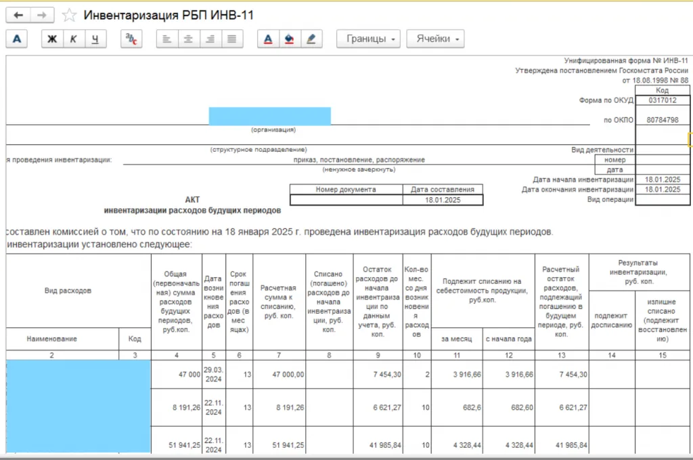Click the Расчетная сумма к списанию header
Screen dimensions: 693x460
(279, 301)
